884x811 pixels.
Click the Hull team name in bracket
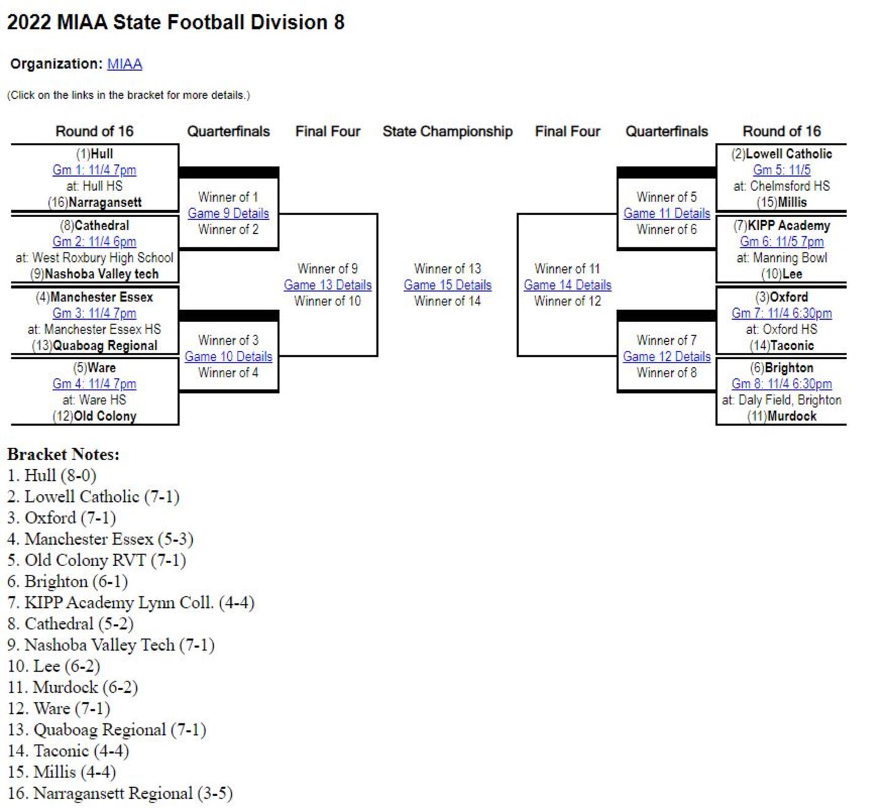pyautogui.click(x=102, y=154)
